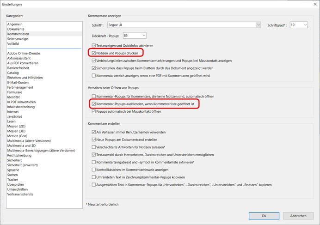Viewport: 320px width, 225px height.
Task: Open Messen (2D) category
Action: click(16, 126)
